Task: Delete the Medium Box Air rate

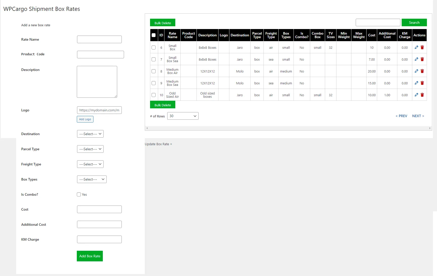Action: point(422,71)
